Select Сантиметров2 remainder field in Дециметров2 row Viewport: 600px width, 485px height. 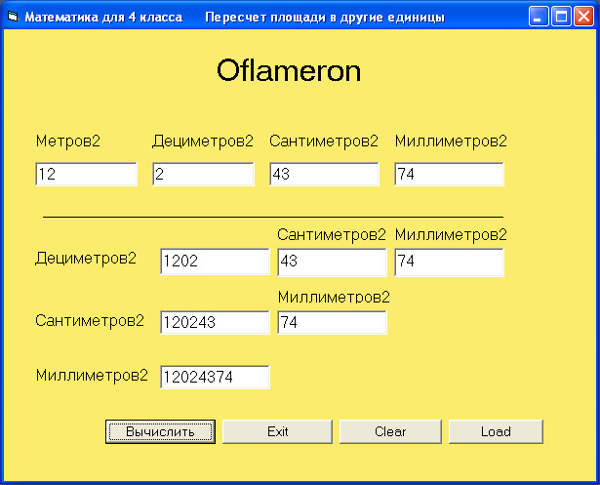coord(332,262)
